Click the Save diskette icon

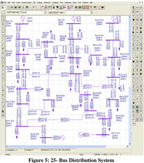coord(16,7)
